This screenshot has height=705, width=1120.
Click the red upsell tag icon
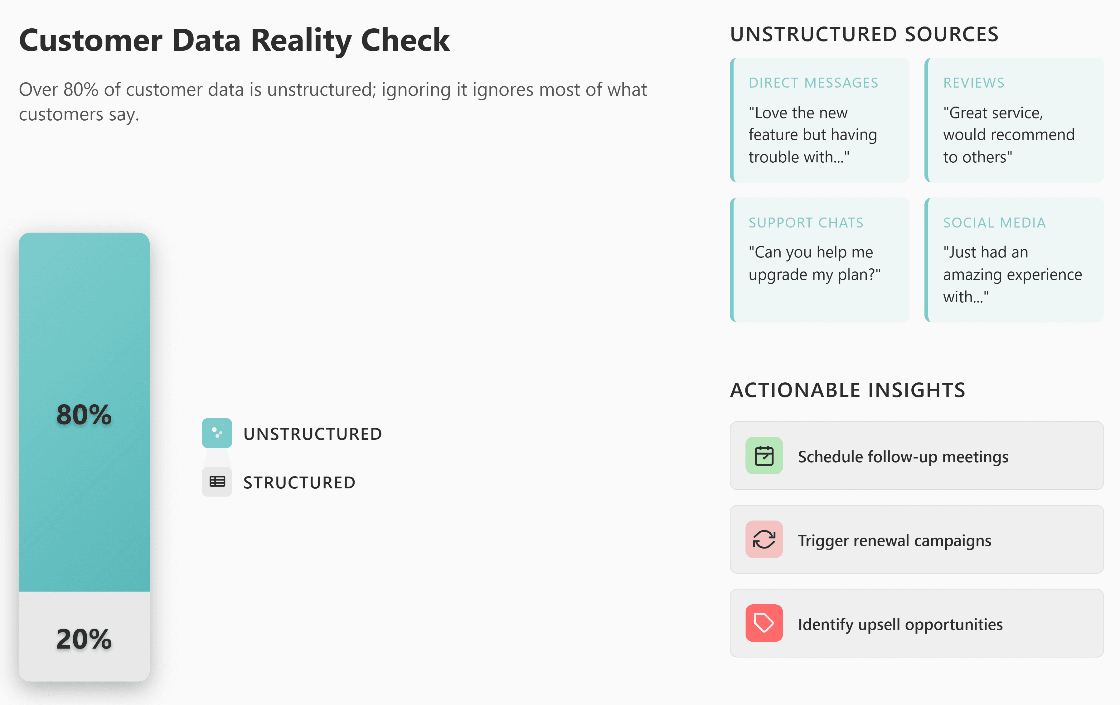[764, 623]
